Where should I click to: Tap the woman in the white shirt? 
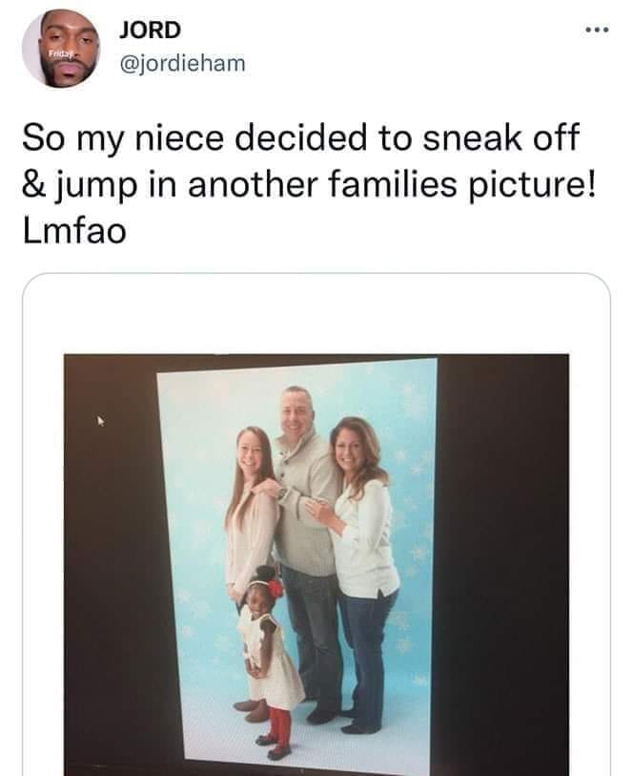click(x=365, y=535)
